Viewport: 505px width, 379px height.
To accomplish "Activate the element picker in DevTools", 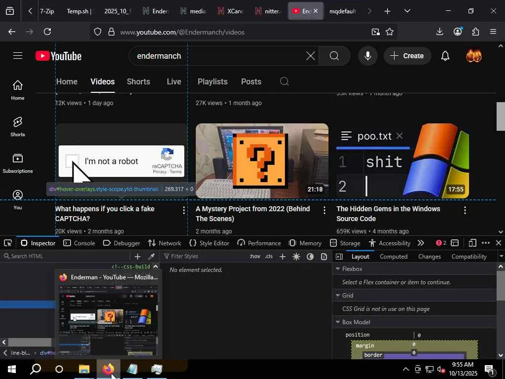I will [8, 243].
